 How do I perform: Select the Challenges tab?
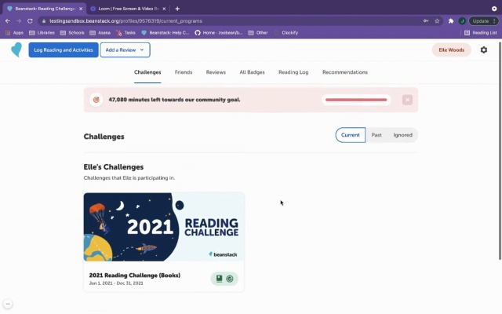147,72
